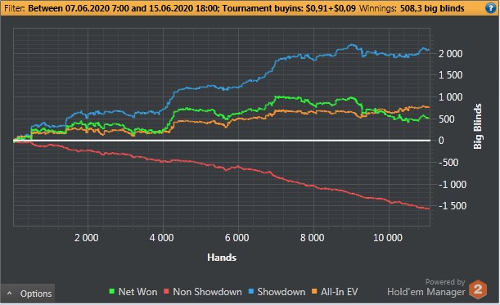This screenshot has width=500, height=305.
Task: Click the All-In EV legend label
Action: [340, 292]
